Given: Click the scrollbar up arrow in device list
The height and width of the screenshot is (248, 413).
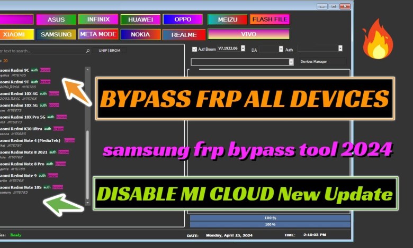Looking at the screenshot, I should 88,70.
